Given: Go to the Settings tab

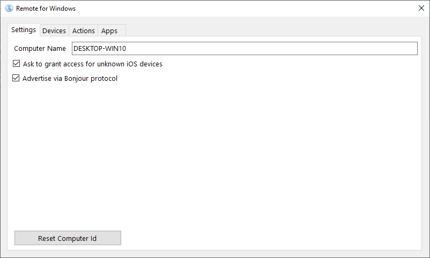Looking at the screenshot, I should click(x=24, y=30).
